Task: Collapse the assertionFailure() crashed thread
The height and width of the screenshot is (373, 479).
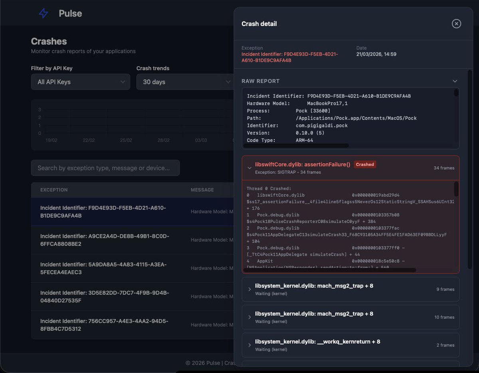Action: [x=249, y=168]
